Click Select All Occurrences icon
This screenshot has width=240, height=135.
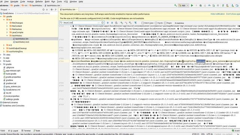click(x=130, y=22)
